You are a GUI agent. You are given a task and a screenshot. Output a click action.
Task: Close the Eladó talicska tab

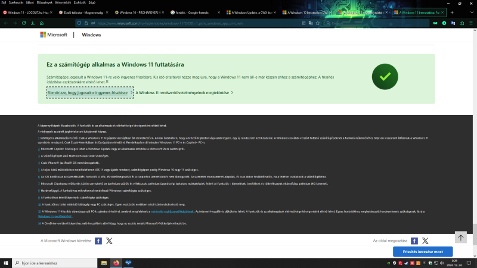pyautogui.click(x=107, y=13)
